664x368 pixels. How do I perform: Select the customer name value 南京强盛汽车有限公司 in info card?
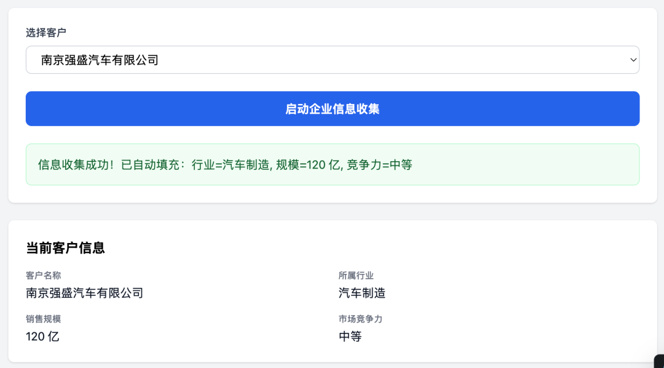pos(84,293)
